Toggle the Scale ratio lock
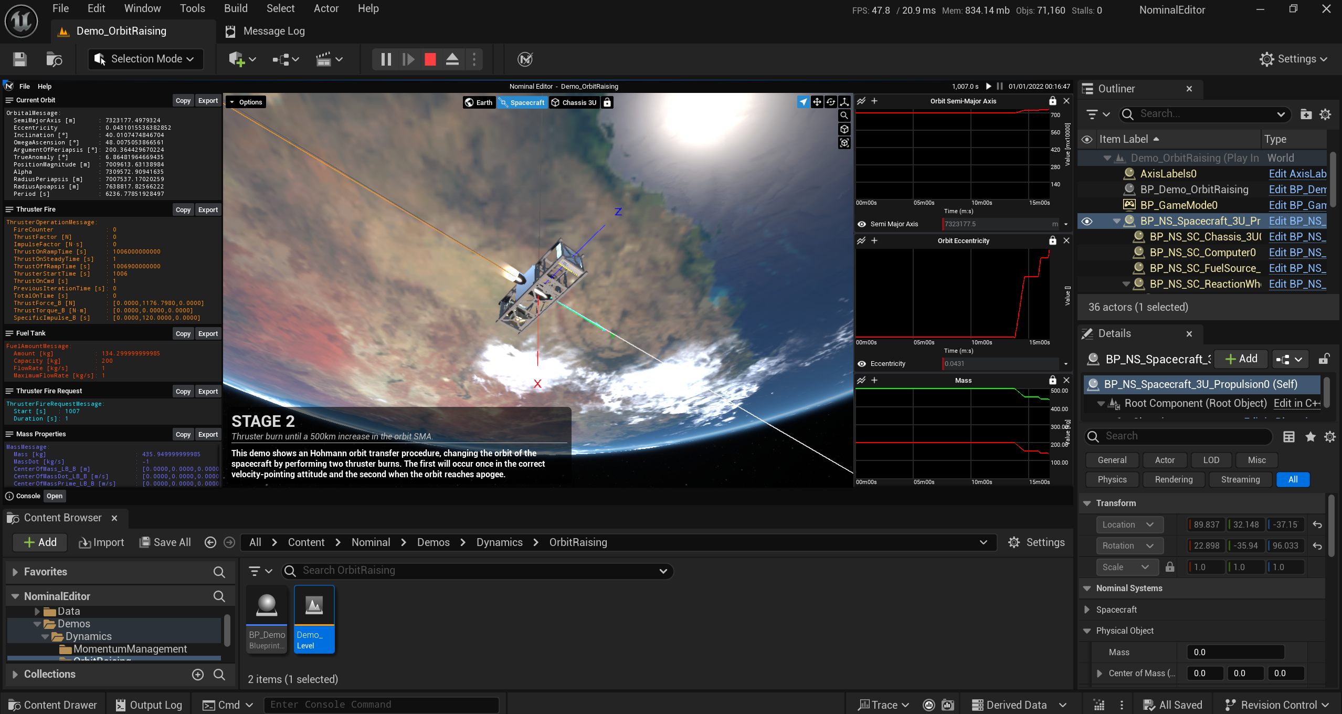The height and width of the screenshot is (714, 1342). [1170, 567]
